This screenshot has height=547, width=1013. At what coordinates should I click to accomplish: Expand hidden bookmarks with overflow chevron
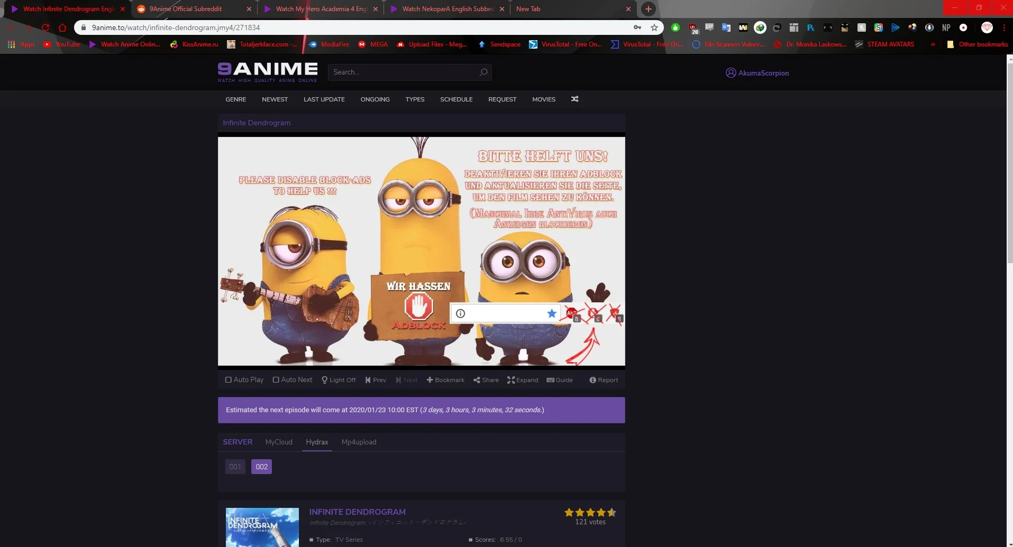933,44
